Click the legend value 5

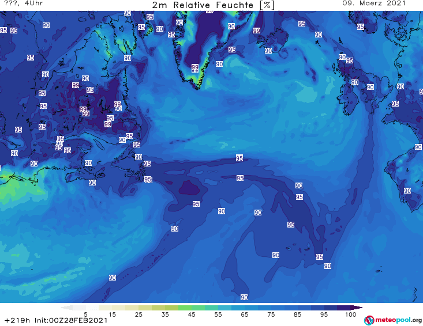(x=85, y=314)
